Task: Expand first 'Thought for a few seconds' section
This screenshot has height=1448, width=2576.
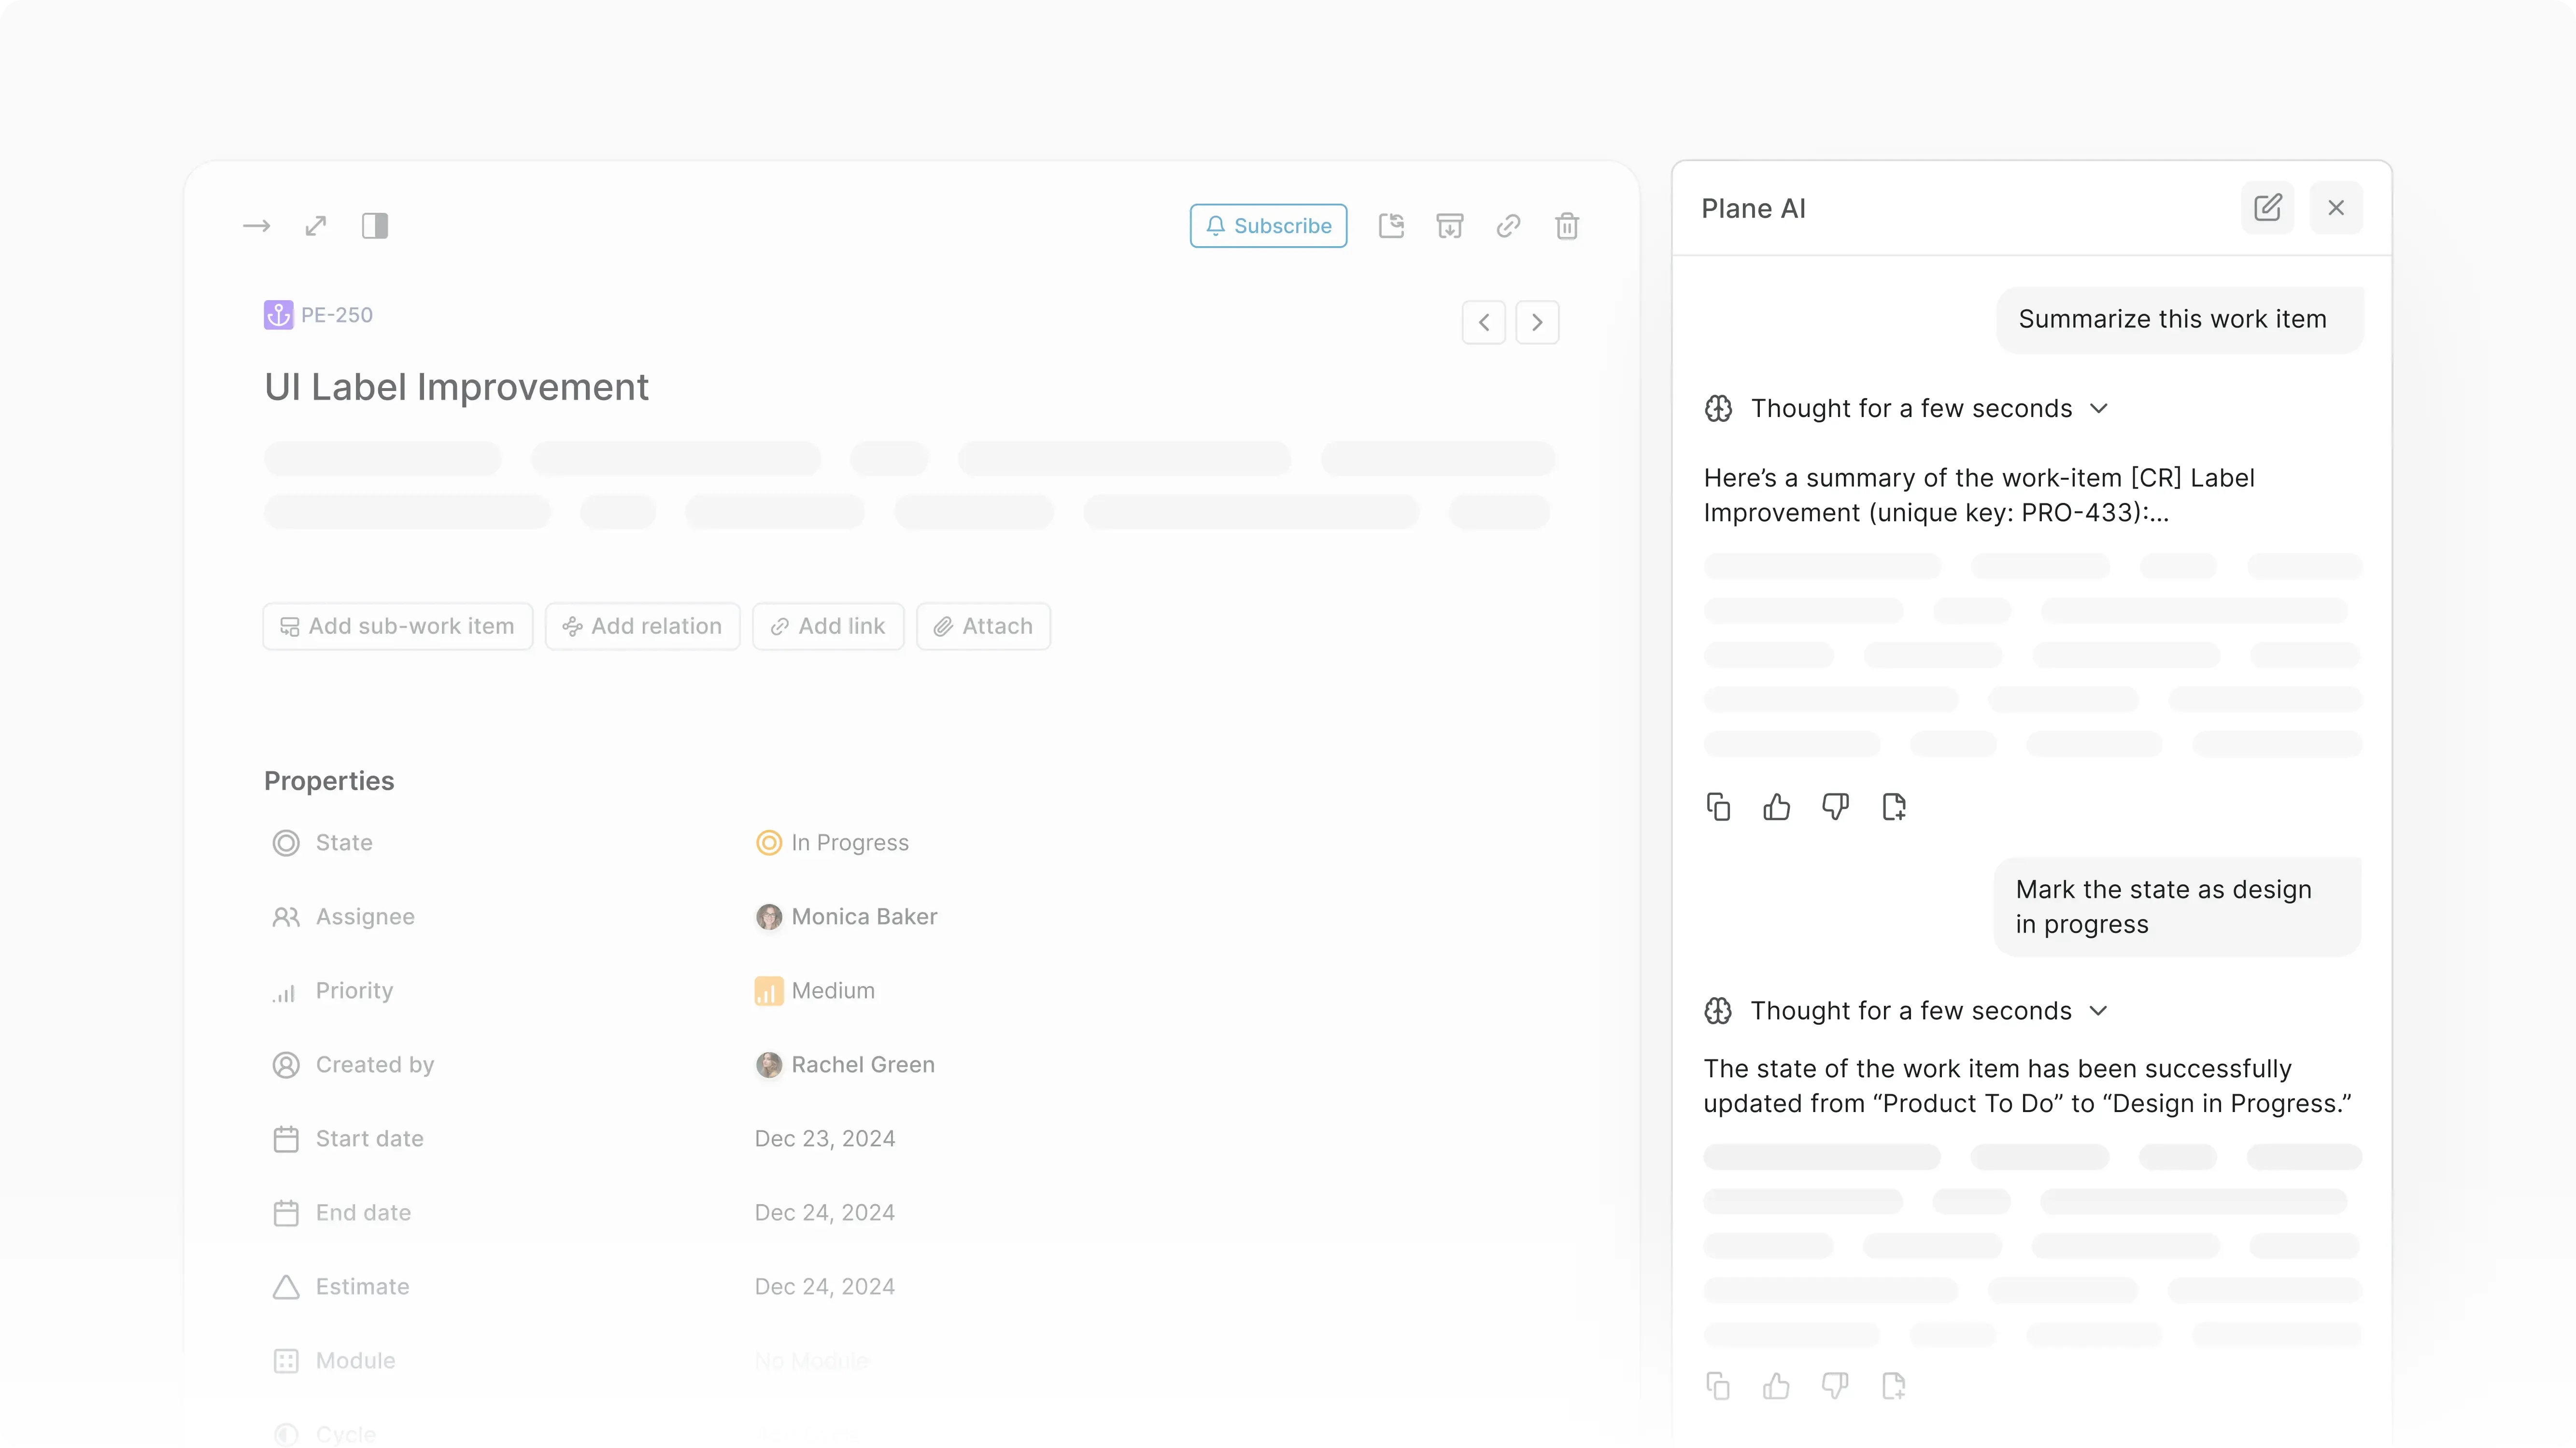Action: click(x=2099, y=409)
